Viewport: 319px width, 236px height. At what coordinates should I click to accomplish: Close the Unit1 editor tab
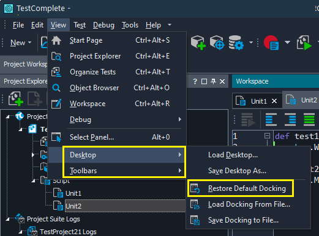pyautogui.click(x=274, y=101)
